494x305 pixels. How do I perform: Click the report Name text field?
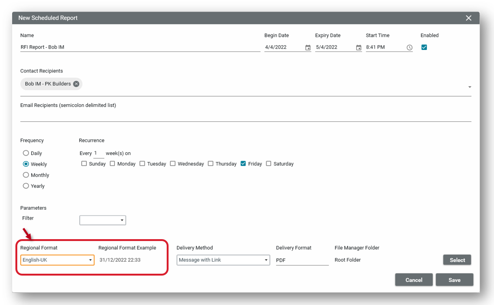tap(140, 47)
